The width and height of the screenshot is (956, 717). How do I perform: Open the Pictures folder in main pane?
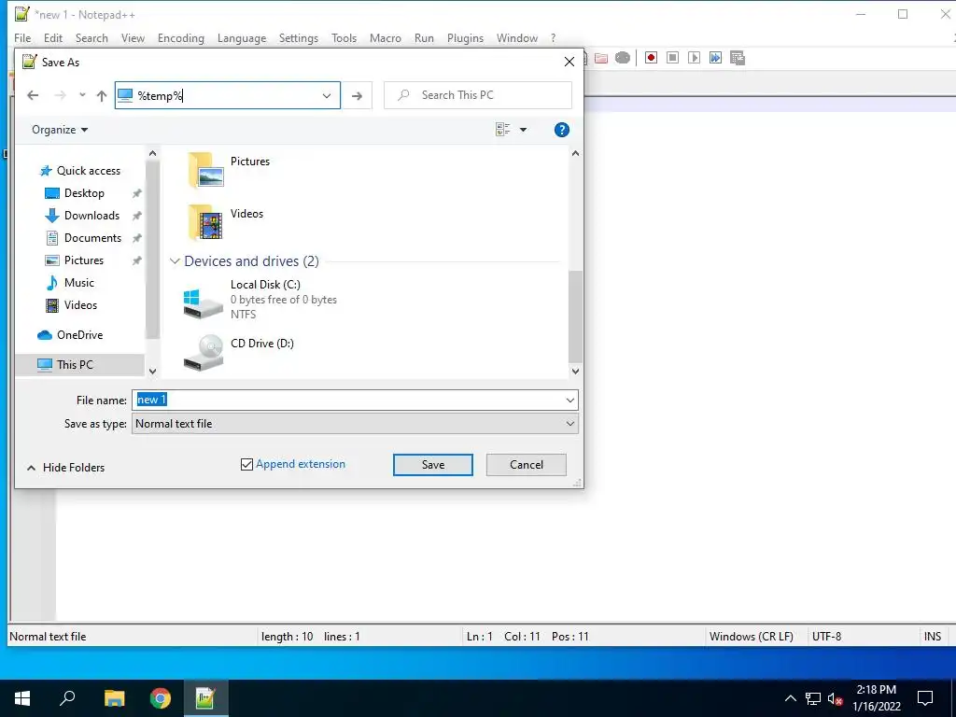229,170
